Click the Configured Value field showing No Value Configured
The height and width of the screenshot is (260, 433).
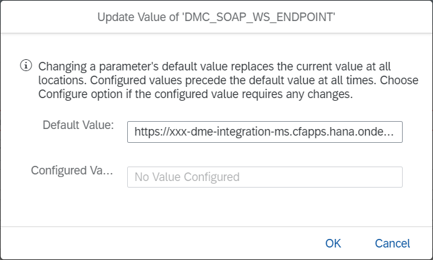point(264,177)
